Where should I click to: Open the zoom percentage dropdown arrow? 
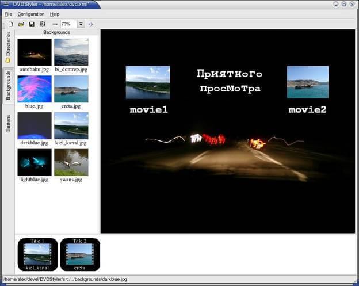81,24
